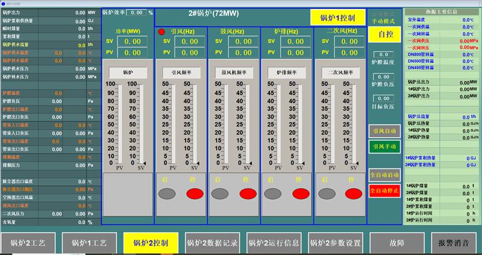Open the 炉排频率 selector button

(x=287, y=72)
